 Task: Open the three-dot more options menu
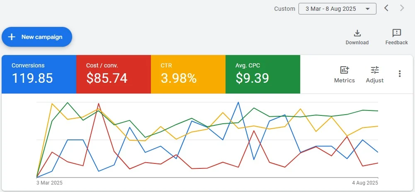[x=400, y=74]
